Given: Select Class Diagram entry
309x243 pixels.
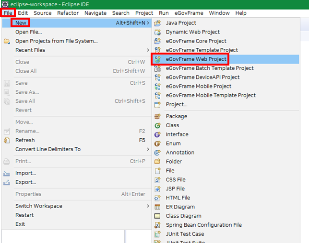Looking at the screenshot, I should (x=226, y=216).
